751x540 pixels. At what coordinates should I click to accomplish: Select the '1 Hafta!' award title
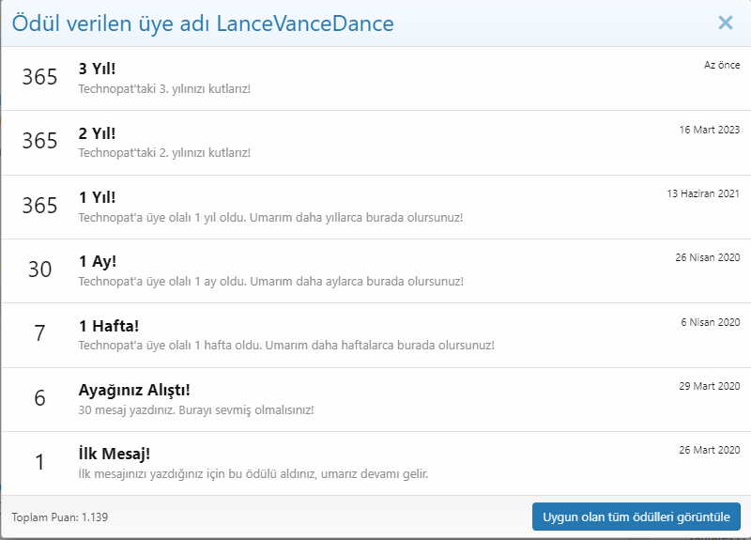click(109, 326)
